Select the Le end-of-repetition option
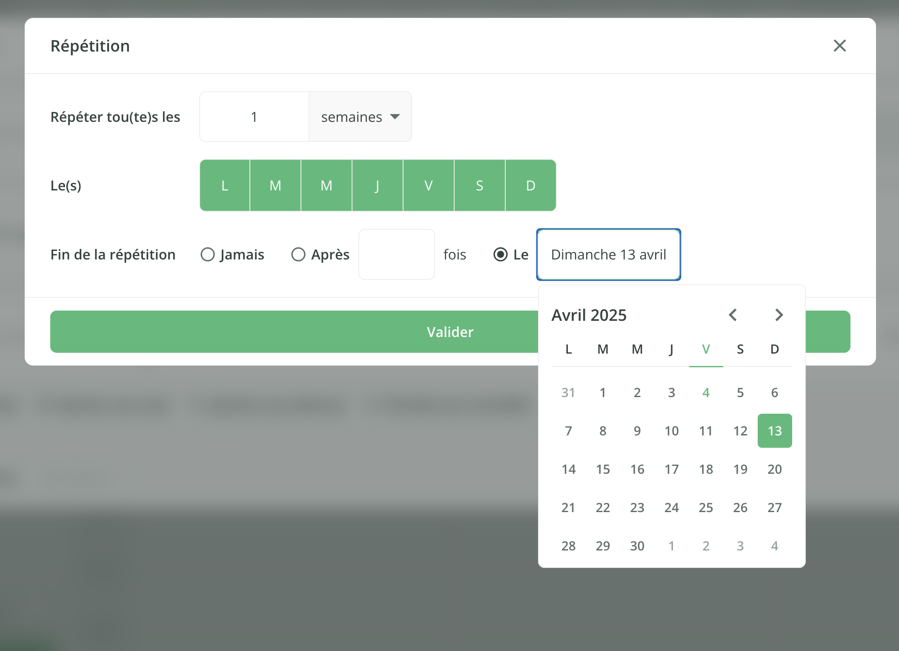The width and height of the screenshot is (899, 651). pyautogui.click(x=501, y=254)
